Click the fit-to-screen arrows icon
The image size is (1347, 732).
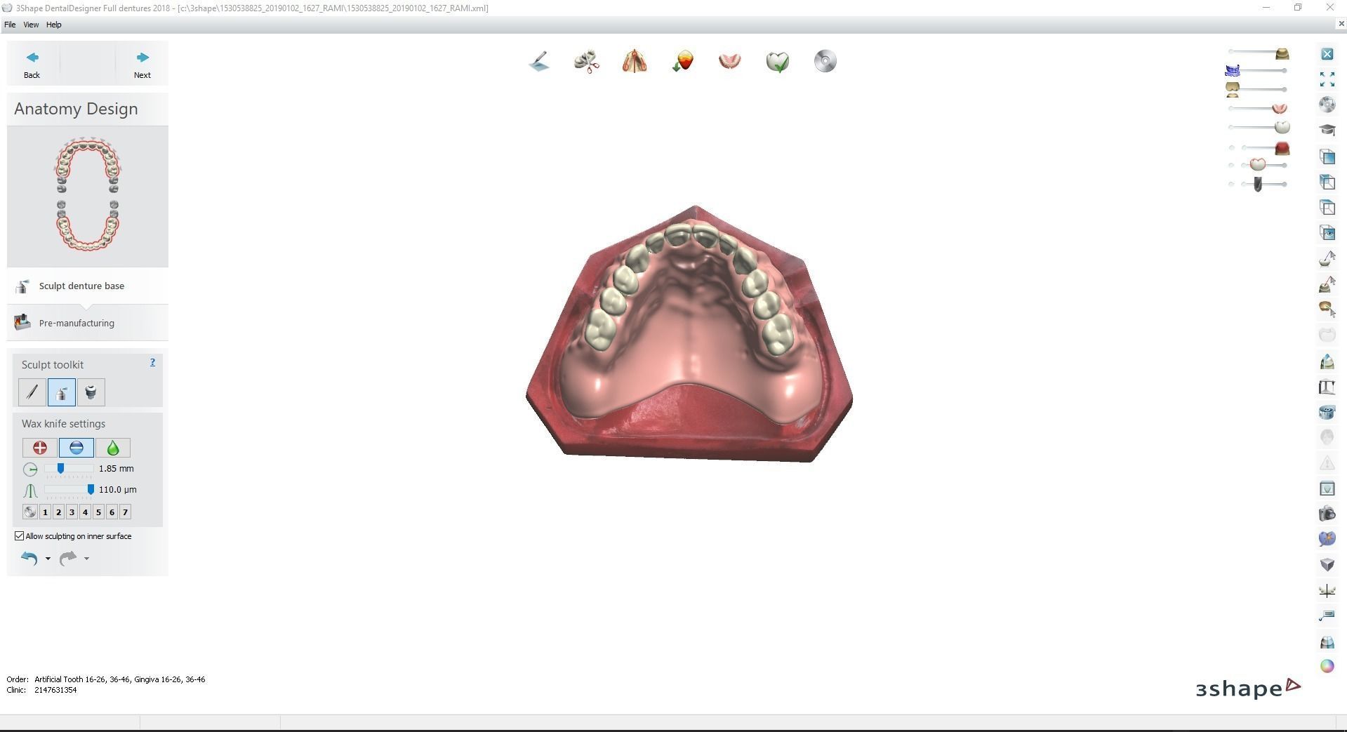pos(1327,79)
